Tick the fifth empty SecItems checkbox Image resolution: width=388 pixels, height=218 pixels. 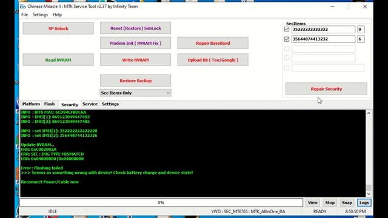point(287,67)
